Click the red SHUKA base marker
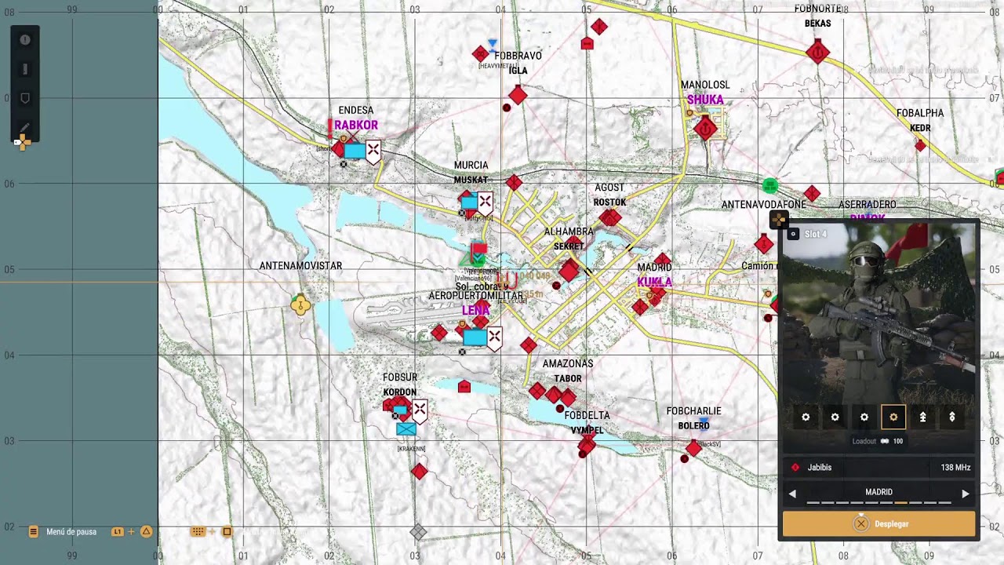Viewport: 1004px width, 565px height. (x=705, y=127)
